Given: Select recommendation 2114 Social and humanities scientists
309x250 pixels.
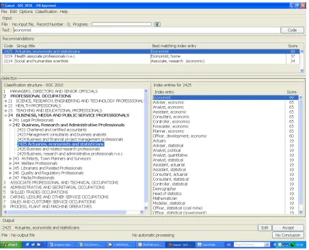Looking at the screenshot, I should tap(151, 61).
